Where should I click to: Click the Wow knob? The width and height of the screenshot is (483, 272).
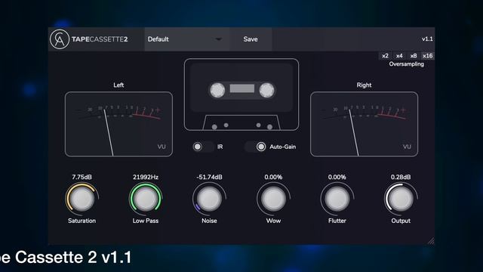(x=273, y=199)
